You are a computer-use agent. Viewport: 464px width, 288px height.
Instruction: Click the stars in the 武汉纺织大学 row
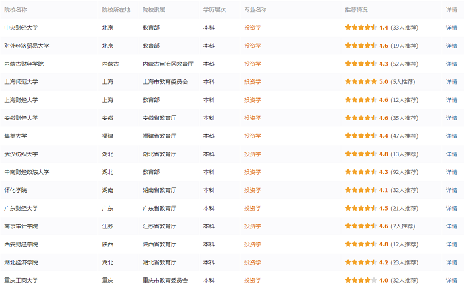[361, 154]
